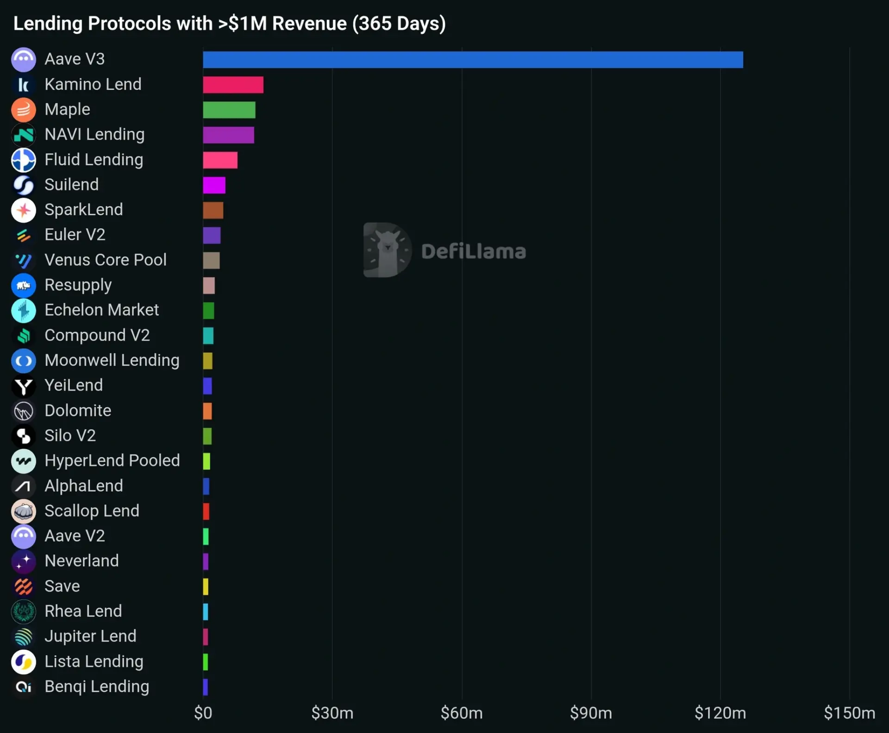The width and height of the screenshot is (889, 733).
Task: Click the Fluid Lending logo icon
Action: 24,160
